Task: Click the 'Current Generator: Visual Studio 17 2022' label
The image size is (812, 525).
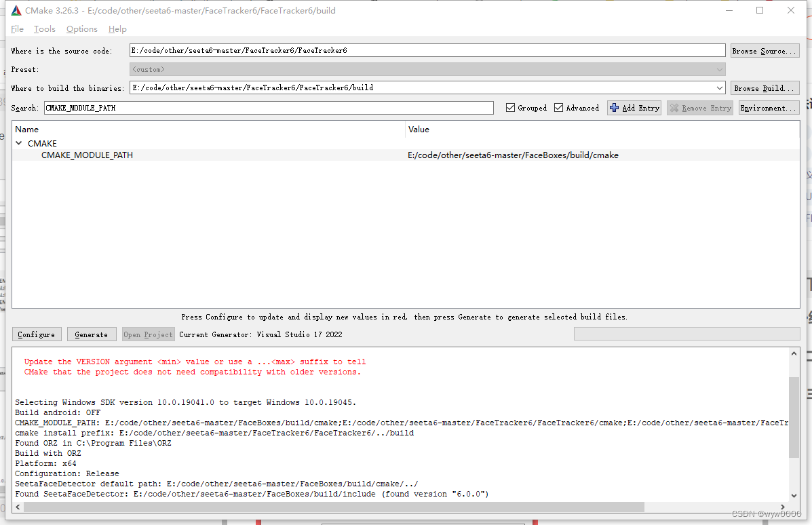Action: click(260, 334)
